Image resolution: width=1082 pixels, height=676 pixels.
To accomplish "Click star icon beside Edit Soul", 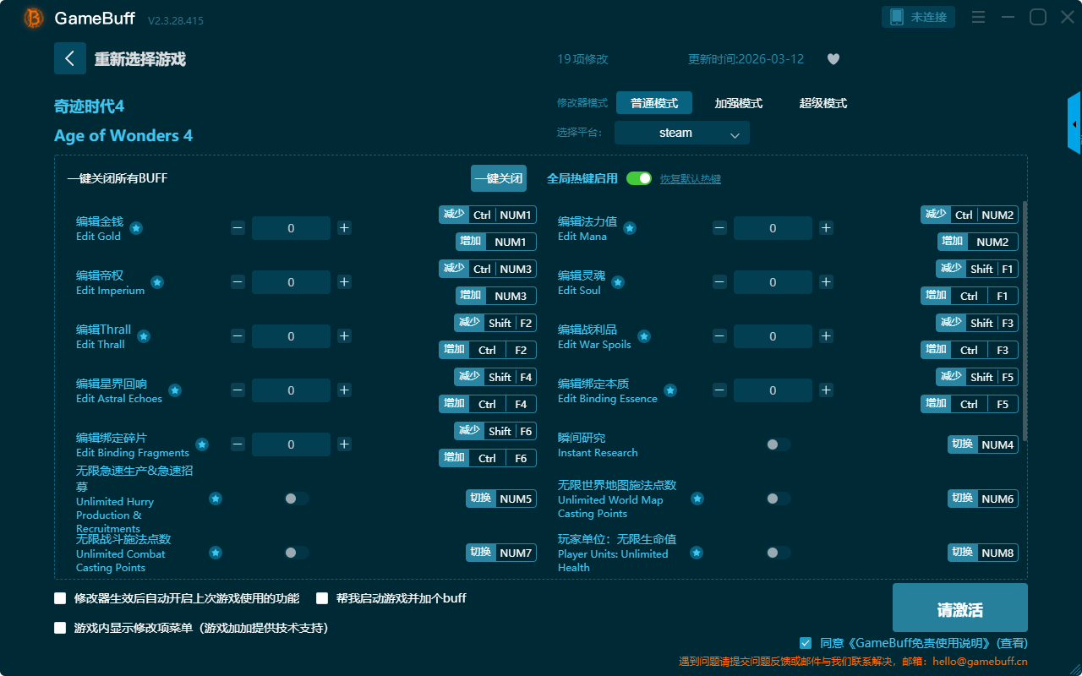I will [618, 282].
